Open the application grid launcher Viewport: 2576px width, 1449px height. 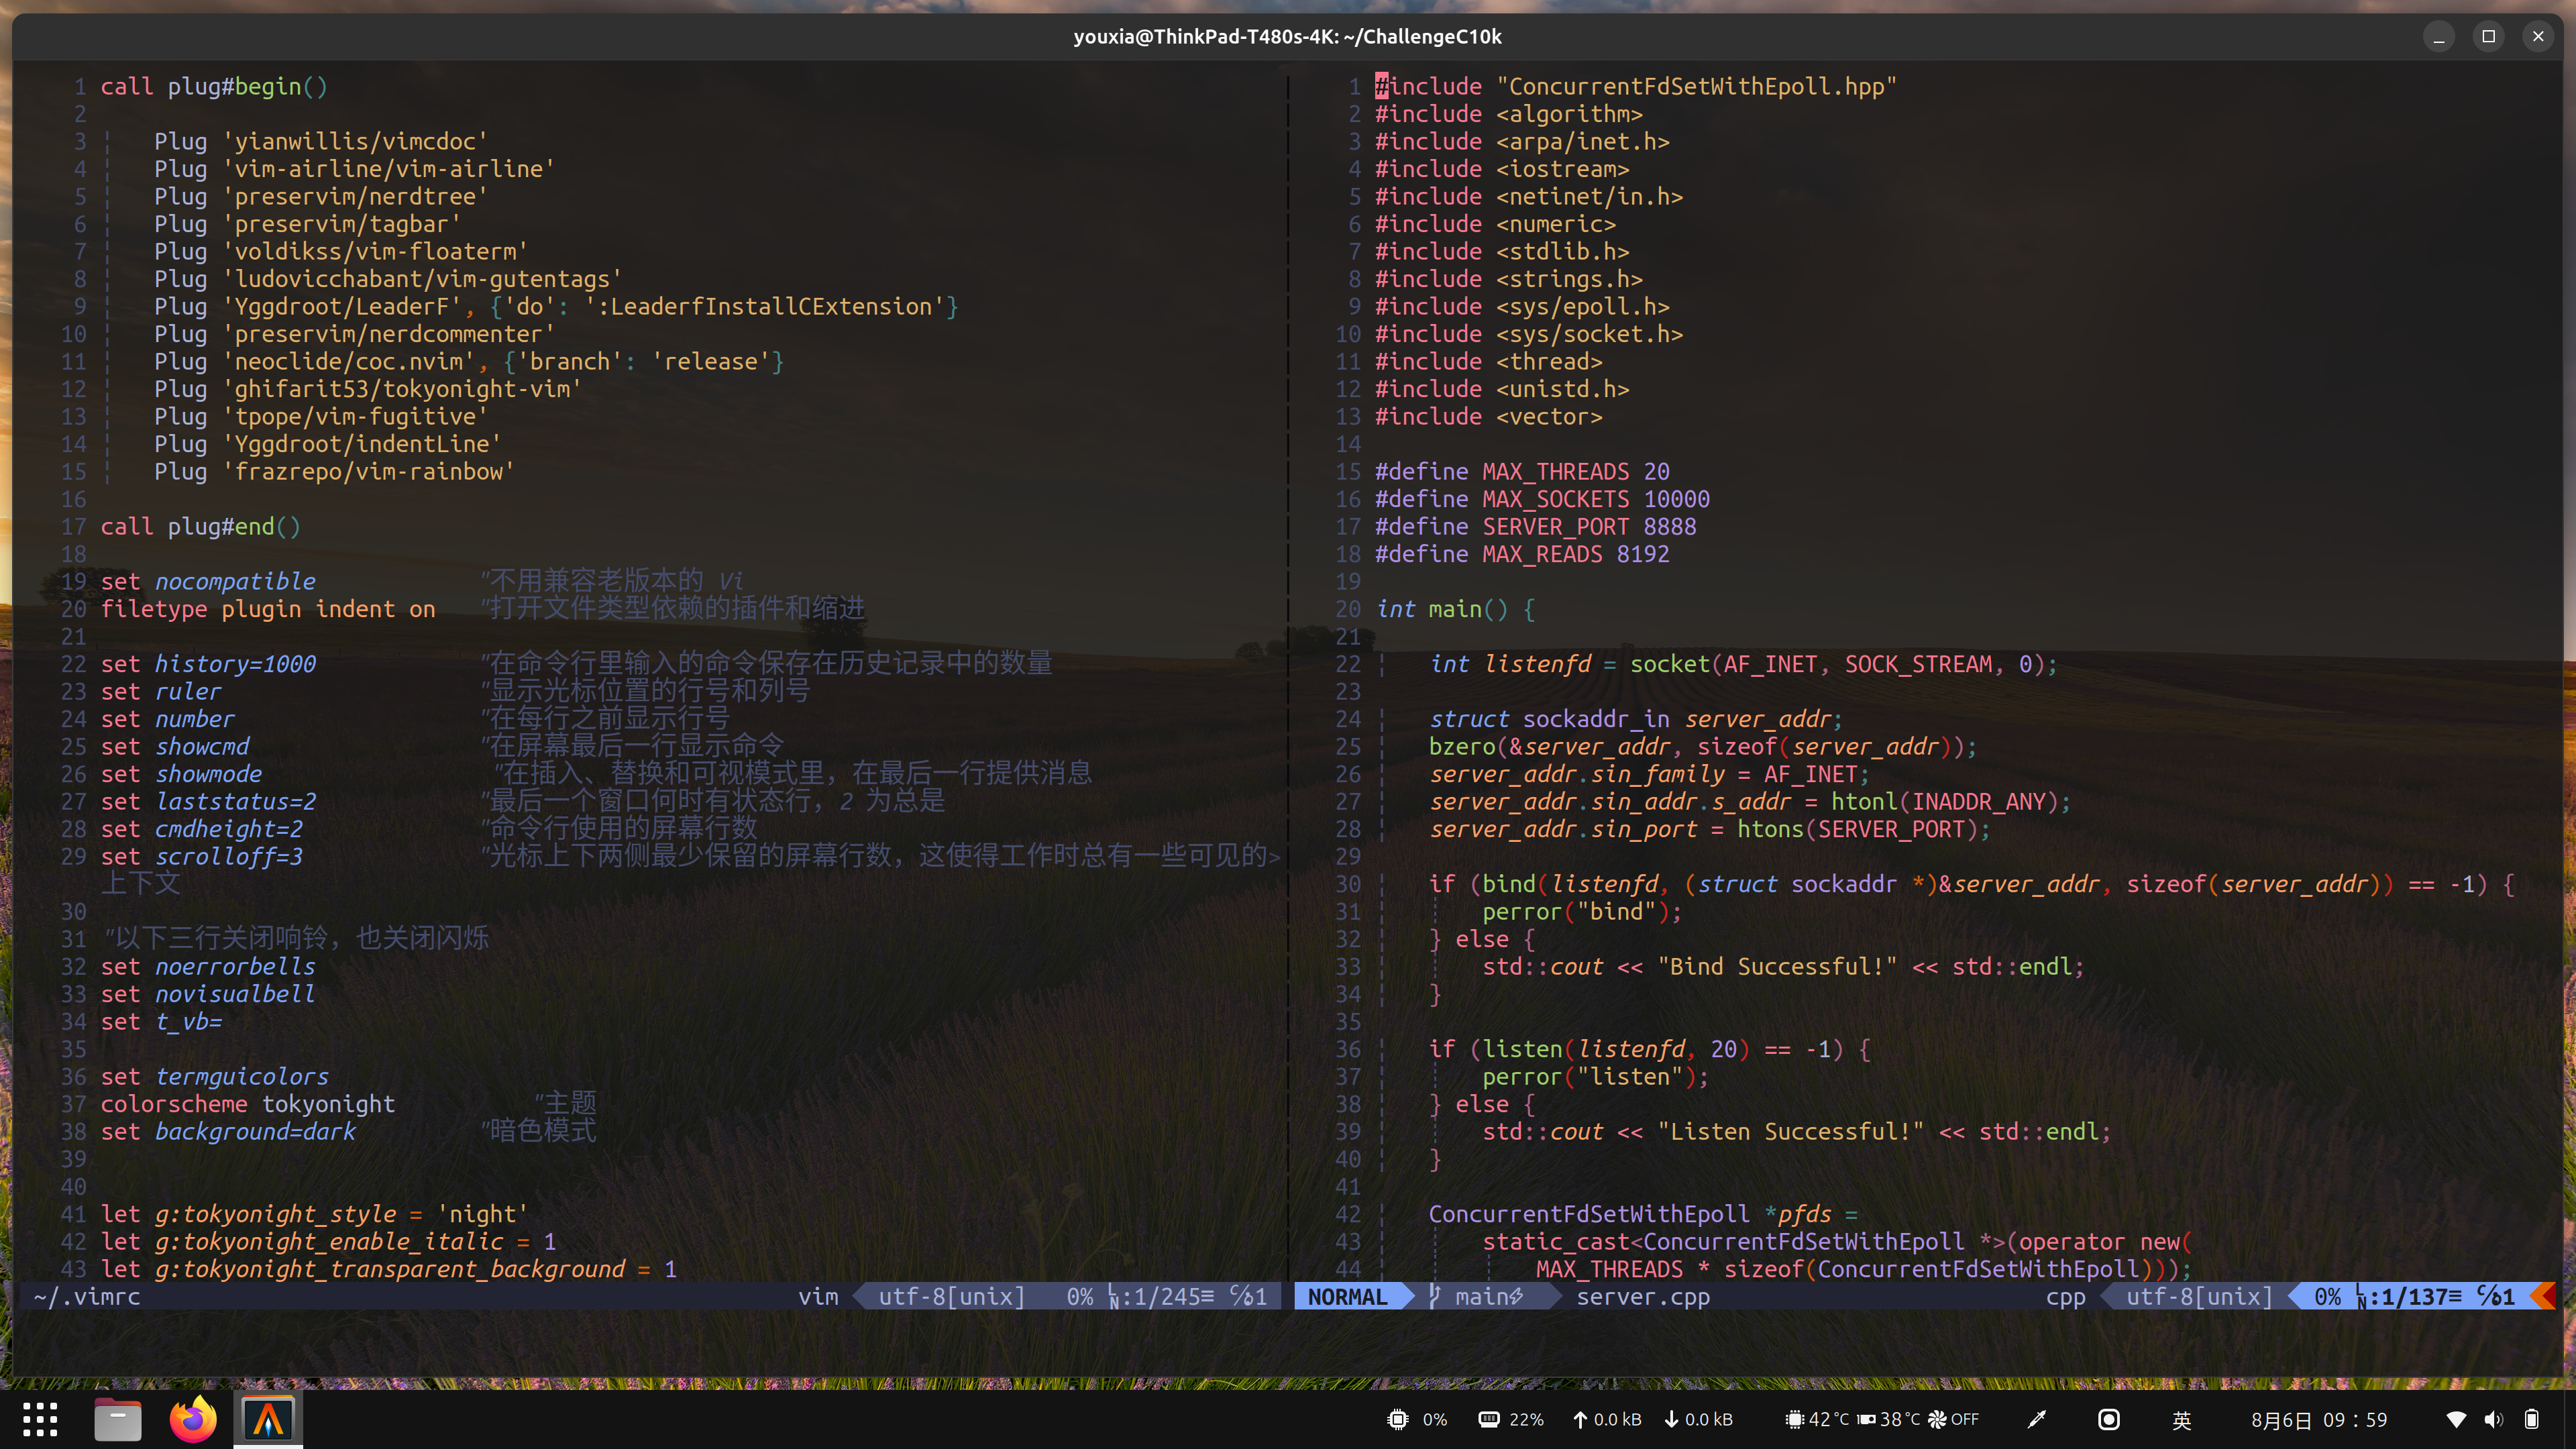pos(40,1418)
